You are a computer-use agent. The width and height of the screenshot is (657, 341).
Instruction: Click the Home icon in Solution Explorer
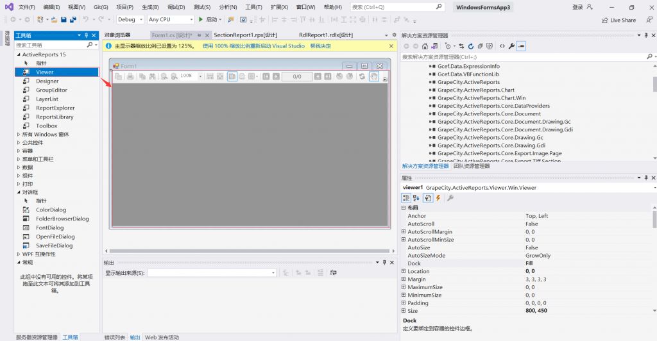425,46
